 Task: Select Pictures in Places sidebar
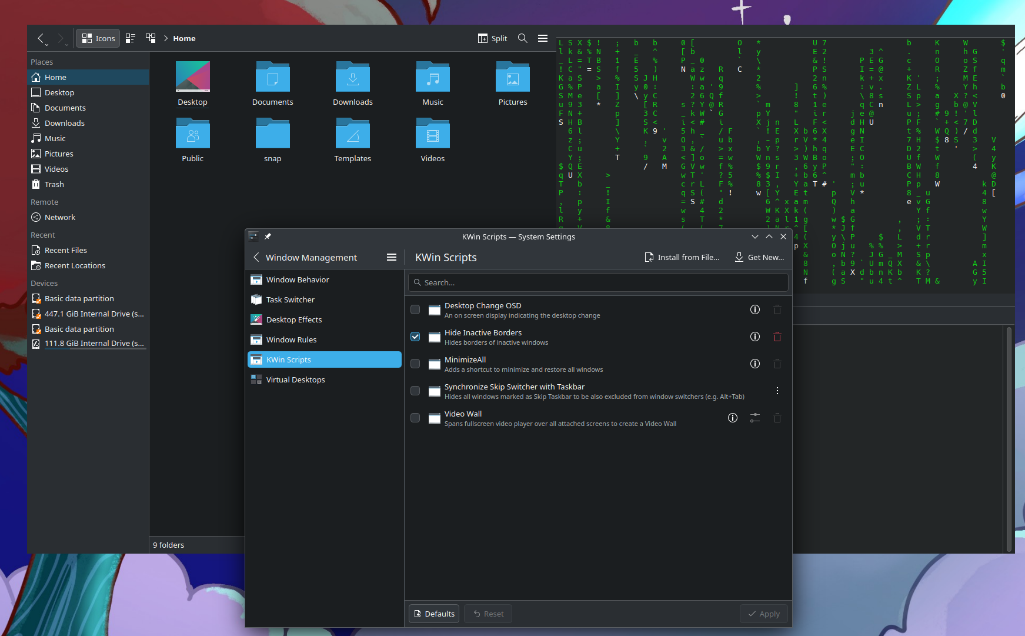point(88,154)
